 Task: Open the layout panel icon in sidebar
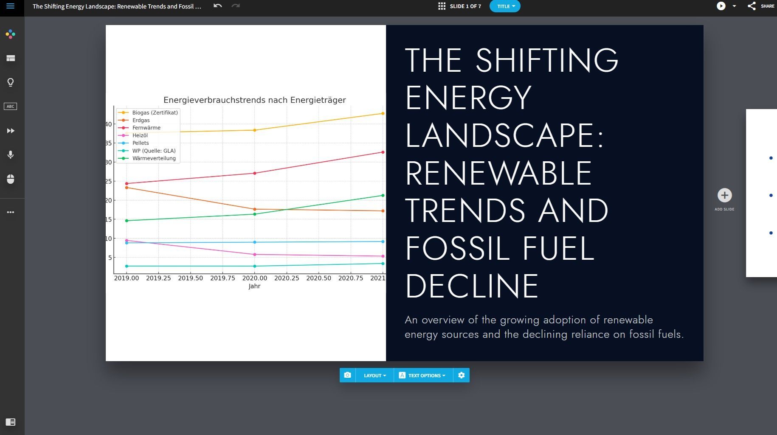pyautogui.click(x=11, y=58)
